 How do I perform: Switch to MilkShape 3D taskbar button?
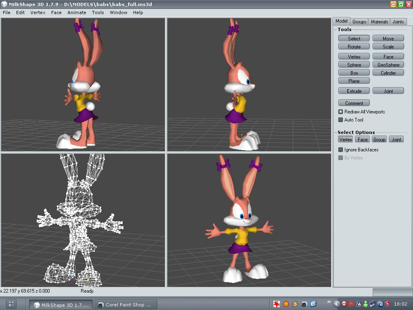point(61,304)
